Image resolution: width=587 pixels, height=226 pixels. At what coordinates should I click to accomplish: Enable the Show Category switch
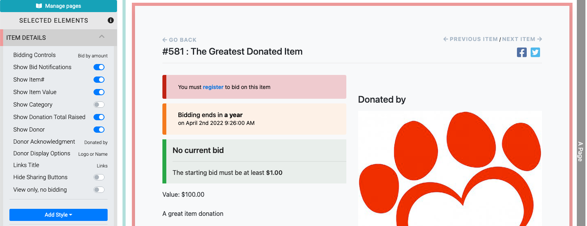(99, 105)
